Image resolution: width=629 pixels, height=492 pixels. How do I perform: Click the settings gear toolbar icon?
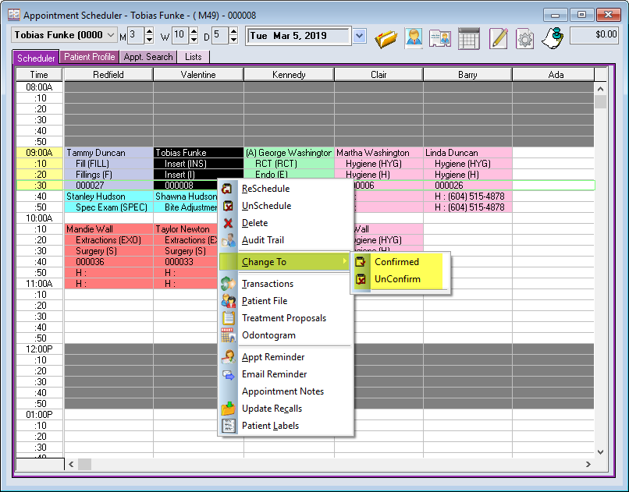[x=524, y=37]
